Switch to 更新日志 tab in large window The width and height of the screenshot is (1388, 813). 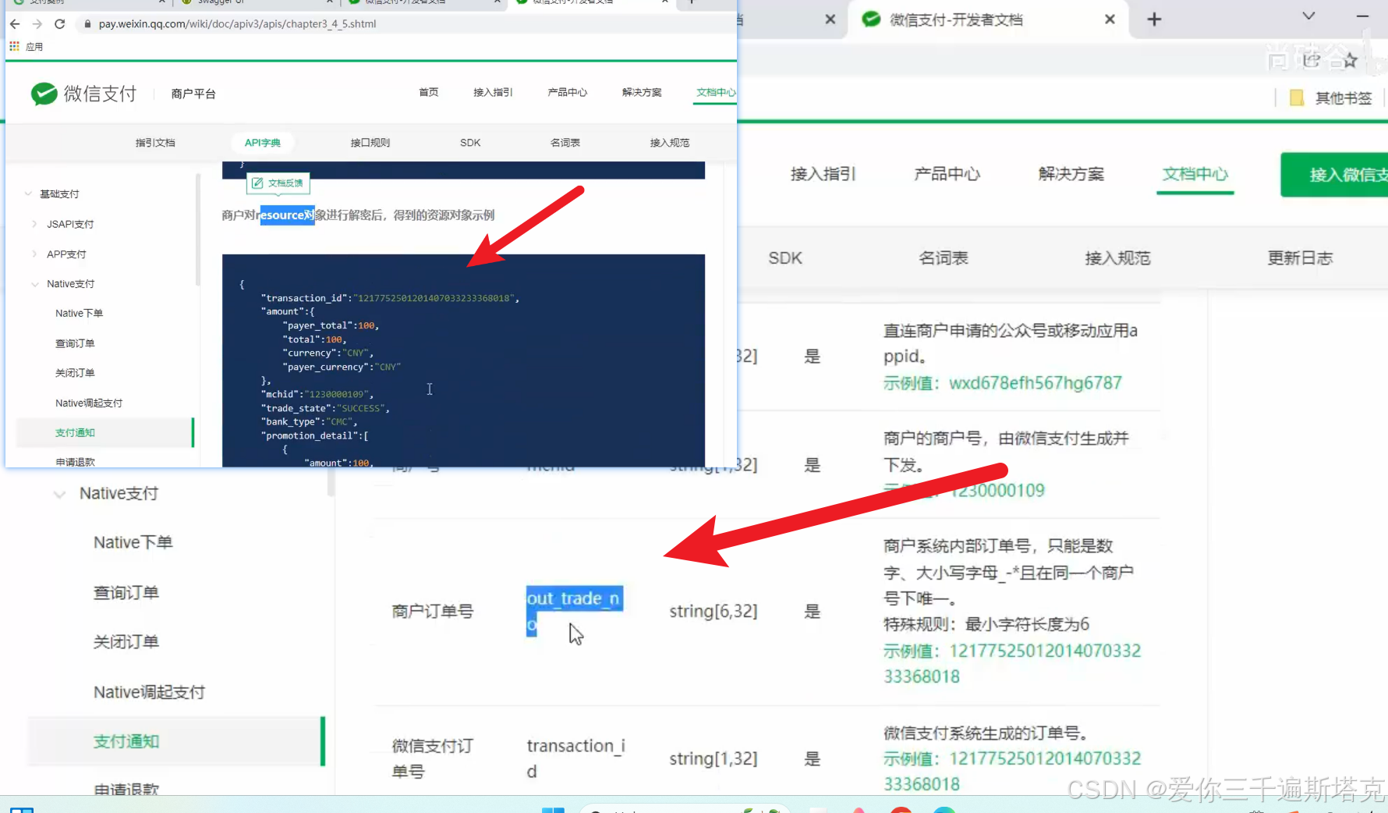click(1300, 258)
